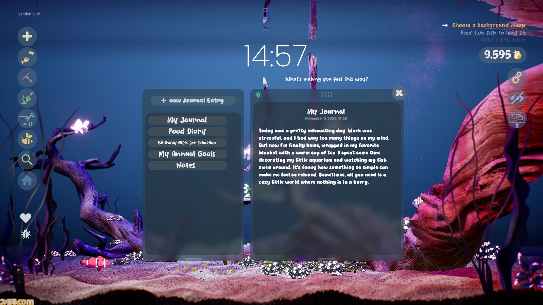543x305 pixels.
Task: Close the journal panel with X
Action: pos(399,93)
